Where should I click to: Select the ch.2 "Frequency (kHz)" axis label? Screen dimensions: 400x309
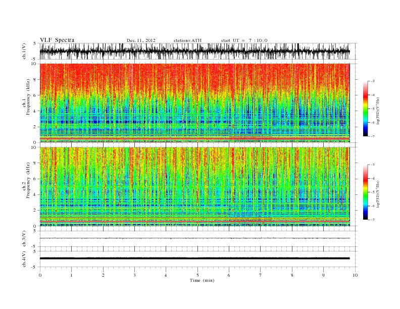28,180
